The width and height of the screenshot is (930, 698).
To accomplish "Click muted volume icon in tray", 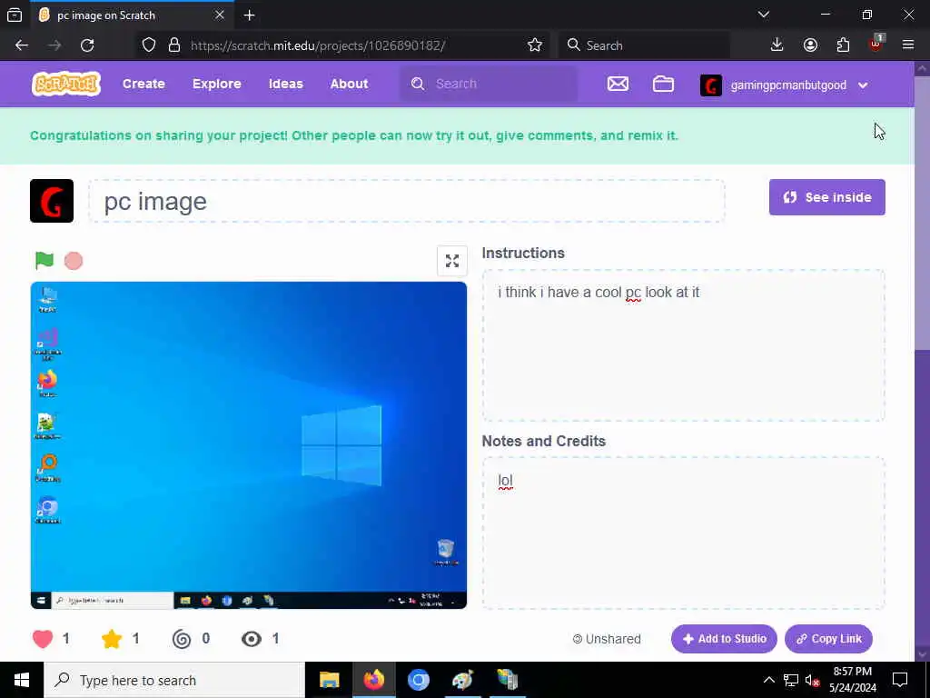I will (x=813, y=680).
